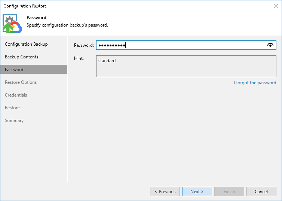Select the Backup Contents step
Image resolution: width=282 pixels, height=201 pixels.
(x=22, y=57)
